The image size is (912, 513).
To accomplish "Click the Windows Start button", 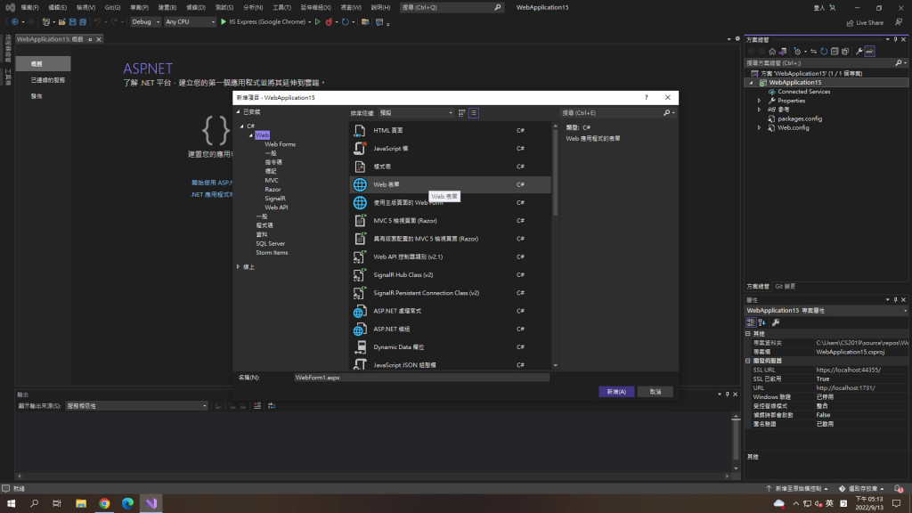I will coord(11,503).
